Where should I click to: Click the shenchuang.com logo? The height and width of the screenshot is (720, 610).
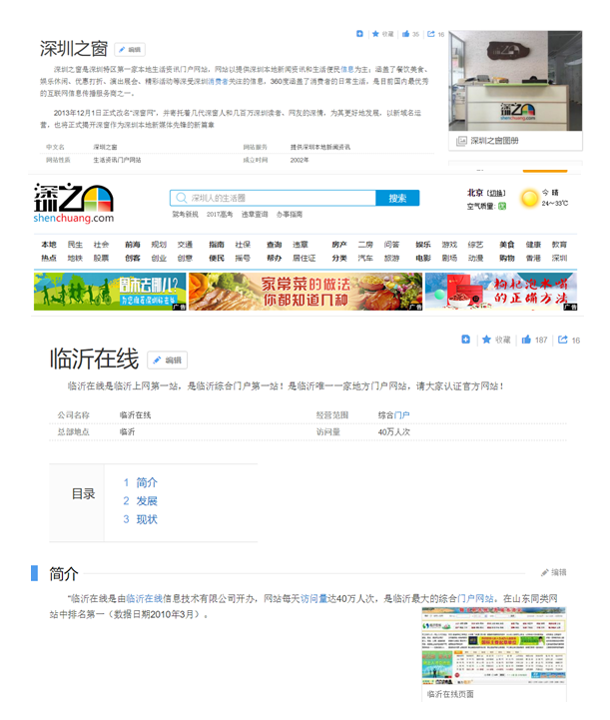point(74,203)
